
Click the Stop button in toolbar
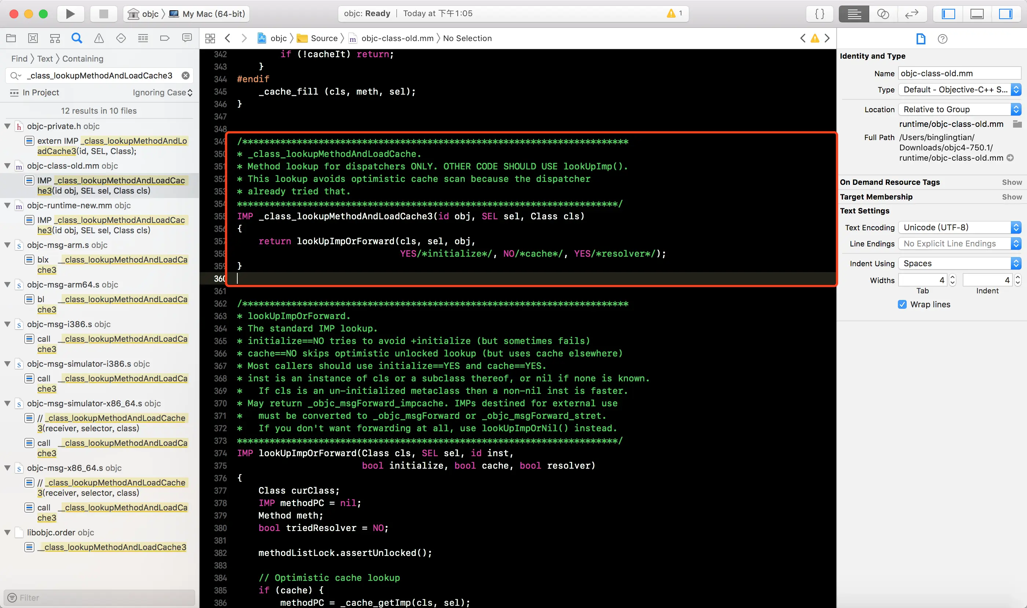pos(103,14)
